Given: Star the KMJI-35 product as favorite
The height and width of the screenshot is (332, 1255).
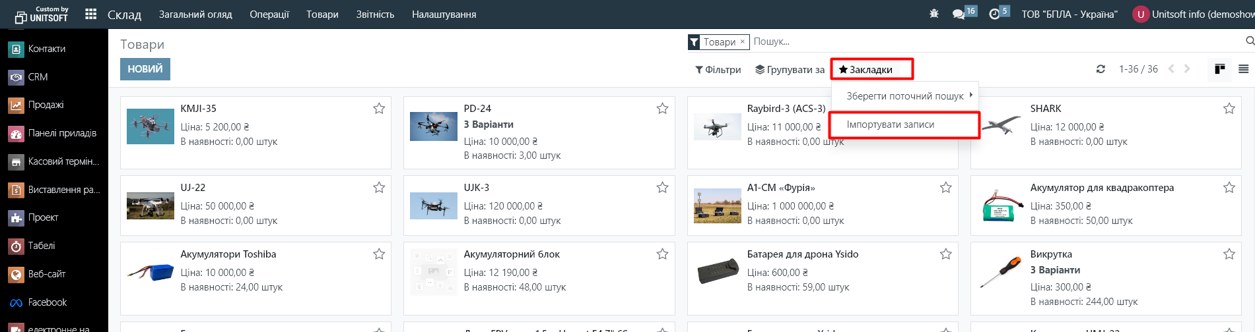Looking at the screenshot, I should 379,109.
